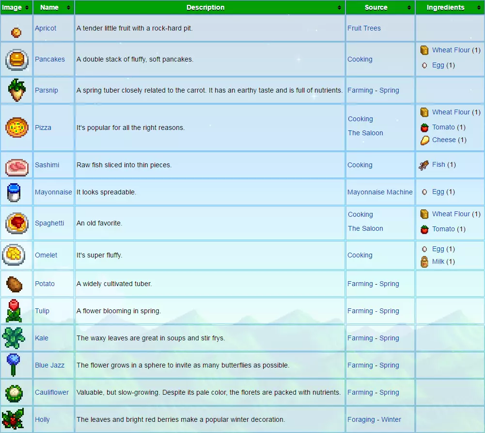Click Egg icon in Omelet row

coord(424,249)
